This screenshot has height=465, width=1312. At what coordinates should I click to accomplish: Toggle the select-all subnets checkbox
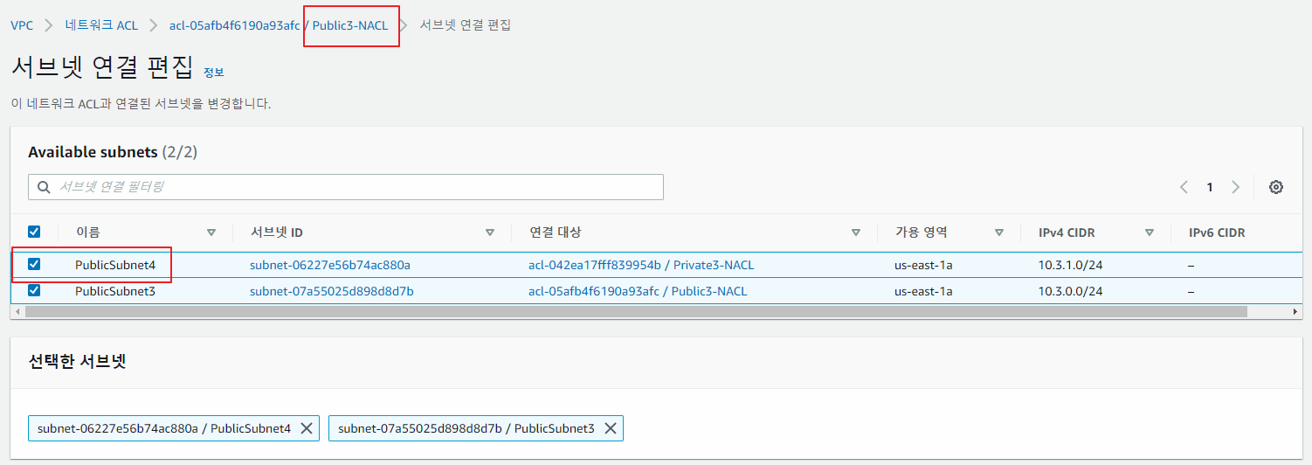tap(34, 232)
